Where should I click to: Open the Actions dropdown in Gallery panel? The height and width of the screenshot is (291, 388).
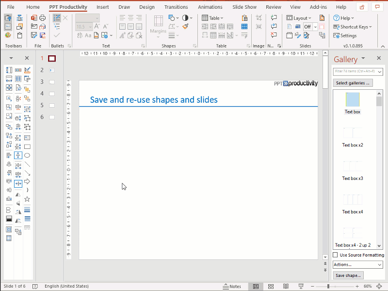coord(358,264)
